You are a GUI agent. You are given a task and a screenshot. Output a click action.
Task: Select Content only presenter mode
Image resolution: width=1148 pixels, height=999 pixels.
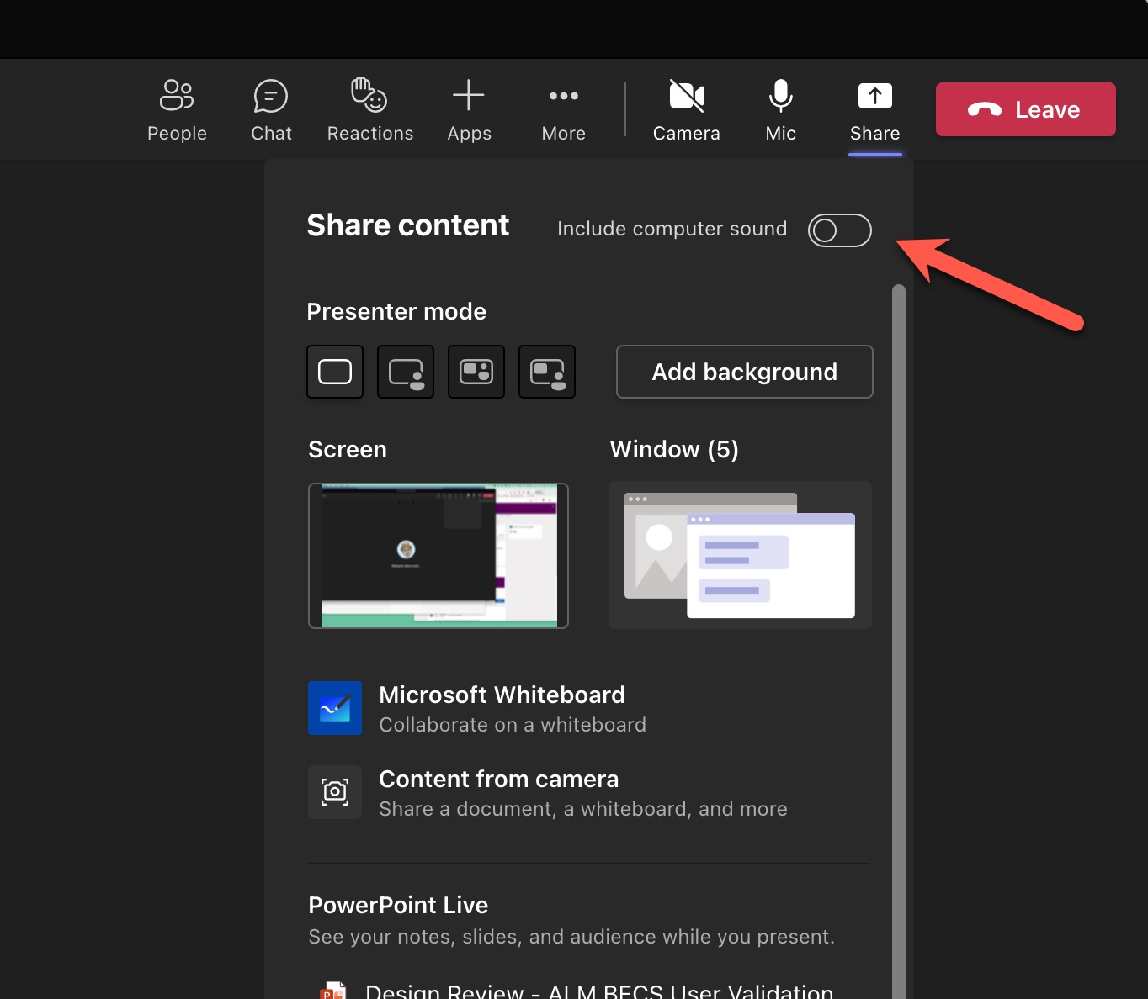tap(335, 372)
